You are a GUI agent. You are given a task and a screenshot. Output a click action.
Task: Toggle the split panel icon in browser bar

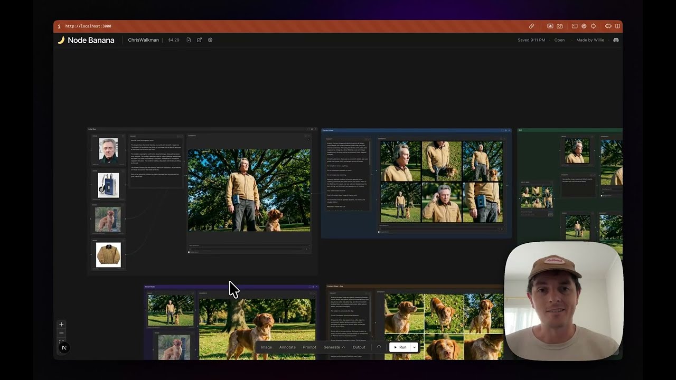click(x=617, y=26)
